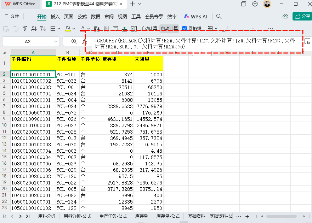Select the 712 PMC表格模型44 document tab
312x223 pixels.
tap(84, 4)
